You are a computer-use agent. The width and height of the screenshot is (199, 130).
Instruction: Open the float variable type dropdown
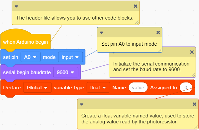click(98, 88)
